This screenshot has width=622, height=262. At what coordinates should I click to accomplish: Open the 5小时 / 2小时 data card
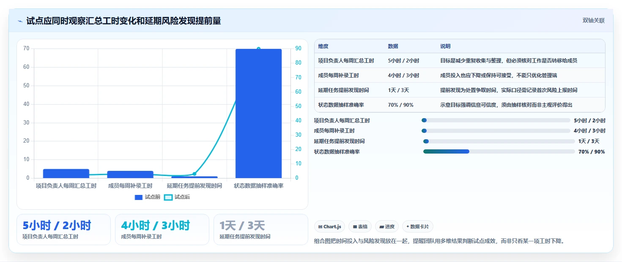pyautogui.click(x=63, y=230)
